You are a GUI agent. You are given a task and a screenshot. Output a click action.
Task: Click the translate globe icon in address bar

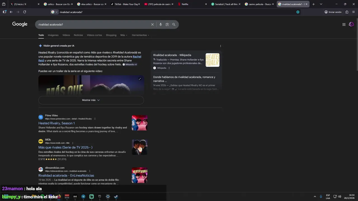tap(298, 12)
